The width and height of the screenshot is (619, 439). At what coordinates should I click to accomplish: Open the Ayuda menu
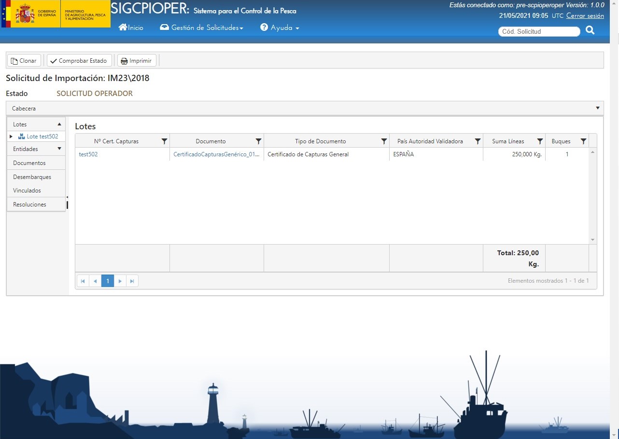(280, 28)
